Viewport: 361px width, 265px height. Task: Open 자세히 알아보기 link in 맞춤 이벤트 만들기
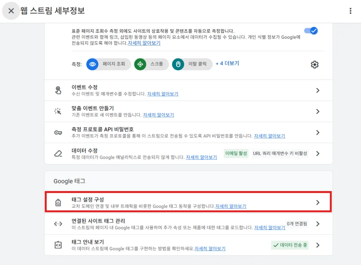(x=158, y=115)
